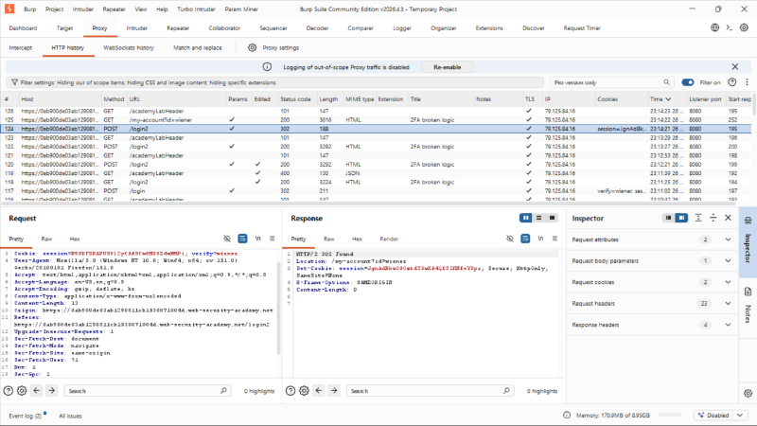Show Request Hex view
Image resolution: width=757 pixels, height=426 pixels.
tap(75, 239)
